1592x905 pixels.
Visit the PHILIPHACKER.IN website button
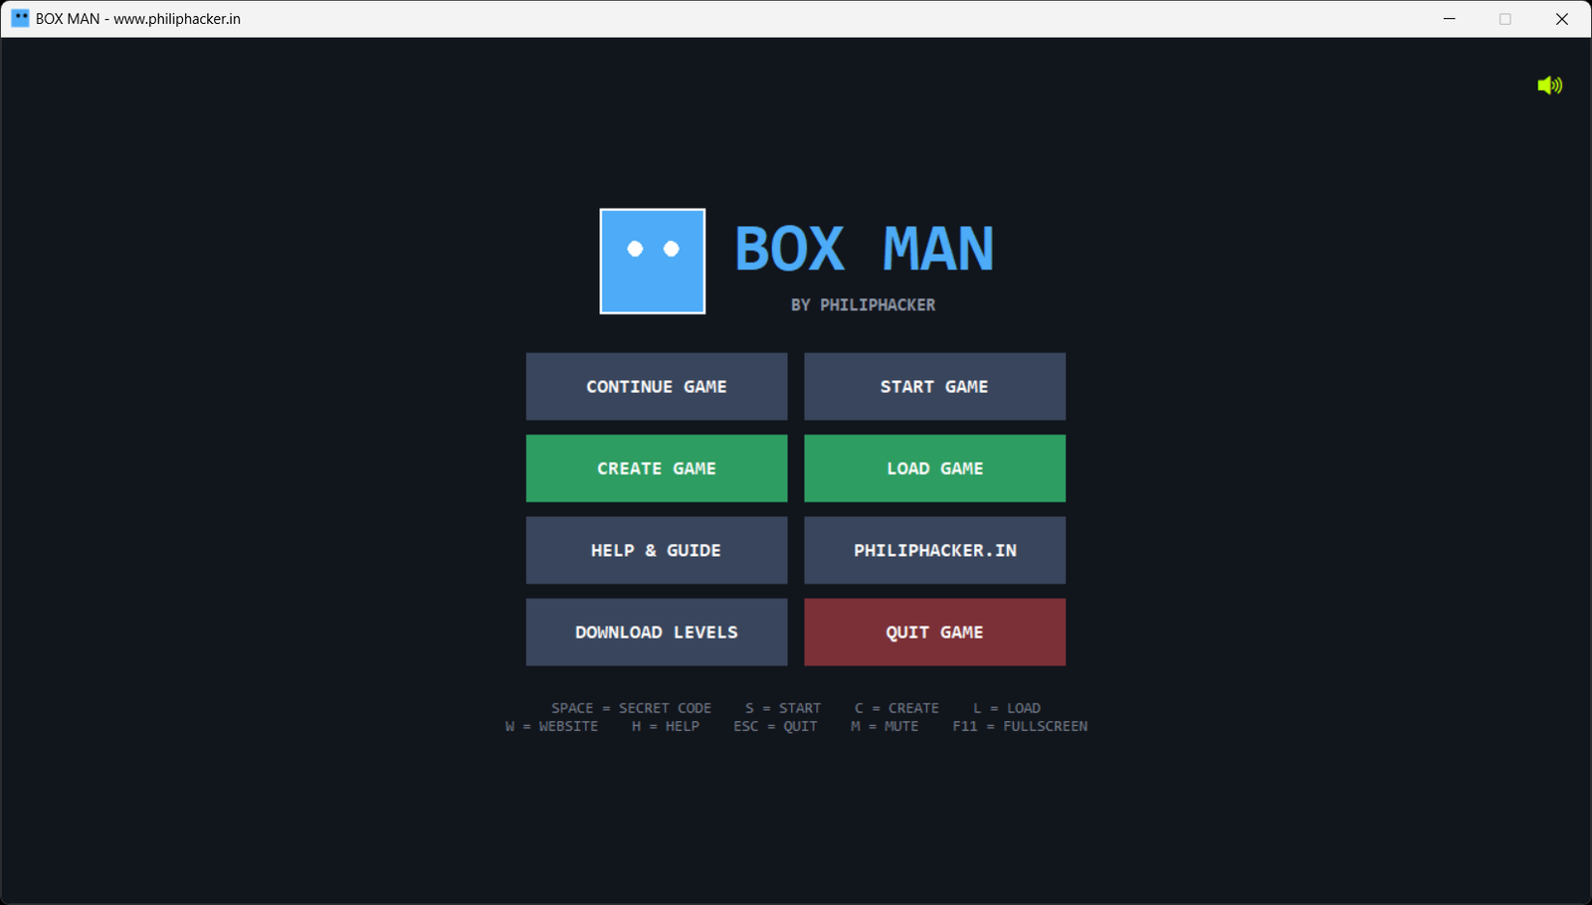pyautogui.click(x=934, y=550)
